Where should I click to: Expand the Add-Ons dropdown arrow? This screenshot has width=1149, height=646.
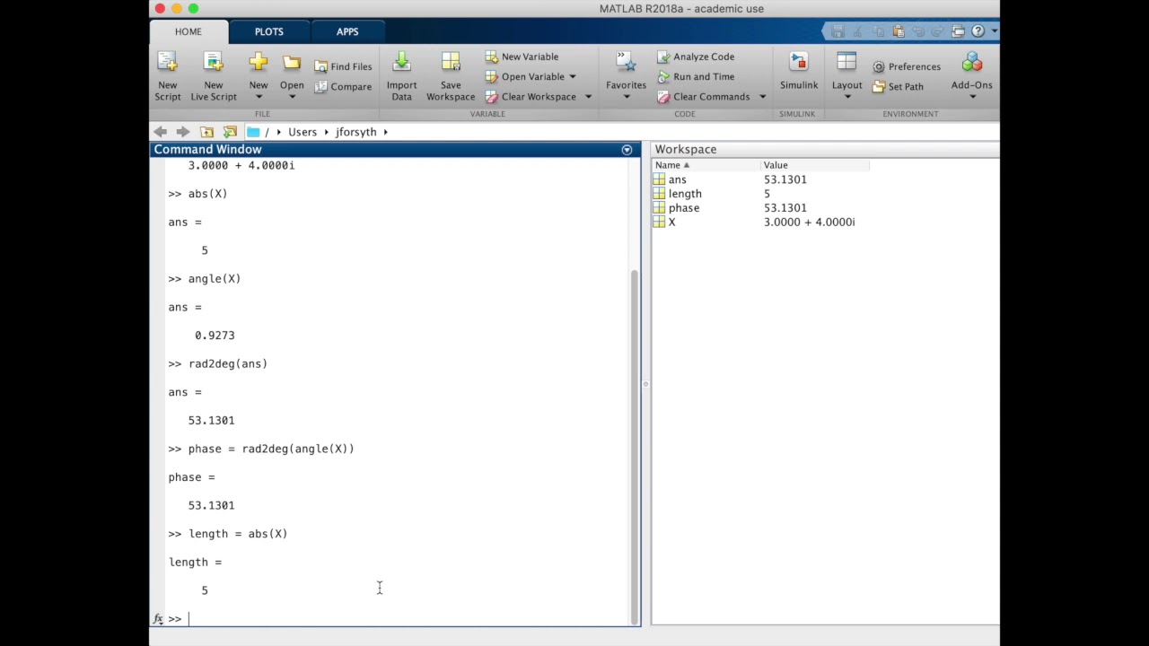coord(972,97)
